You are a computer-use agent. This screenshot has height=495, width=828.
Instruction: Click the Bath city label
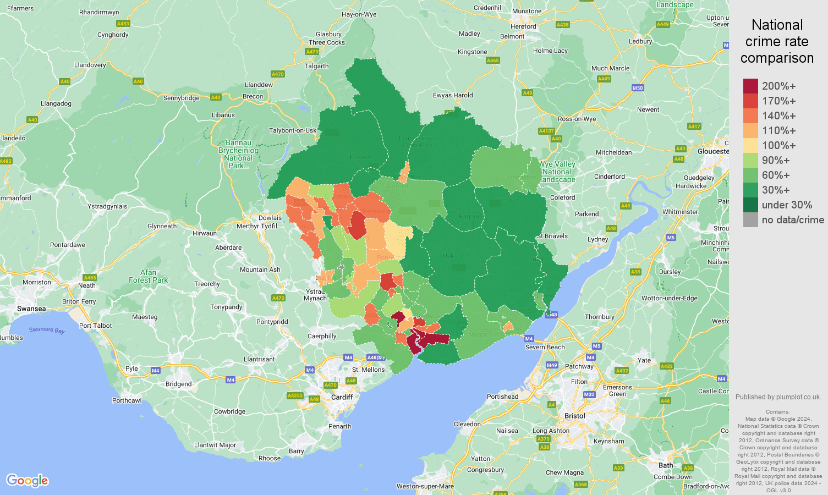666,465
